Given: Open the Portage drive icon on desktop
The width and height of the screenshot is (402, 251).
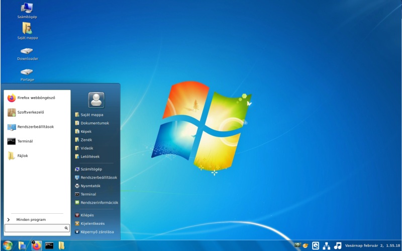Looking at the screenshot, I should [27, 74].
